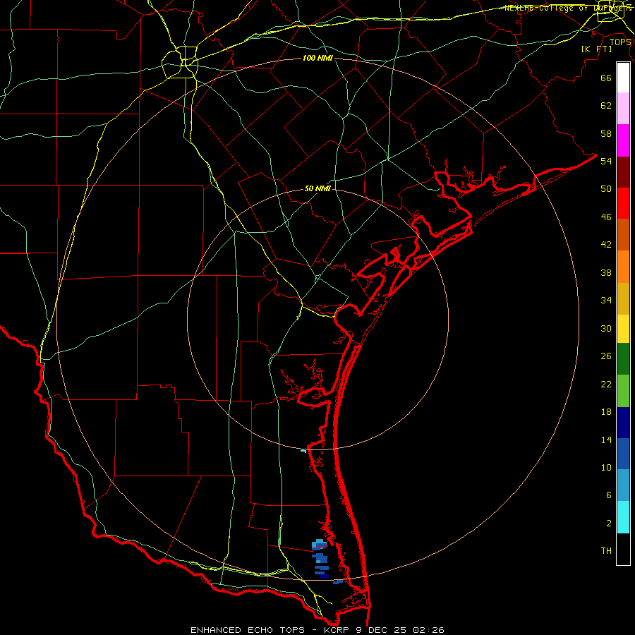Click the bright red legend color band

click(623, 203)
